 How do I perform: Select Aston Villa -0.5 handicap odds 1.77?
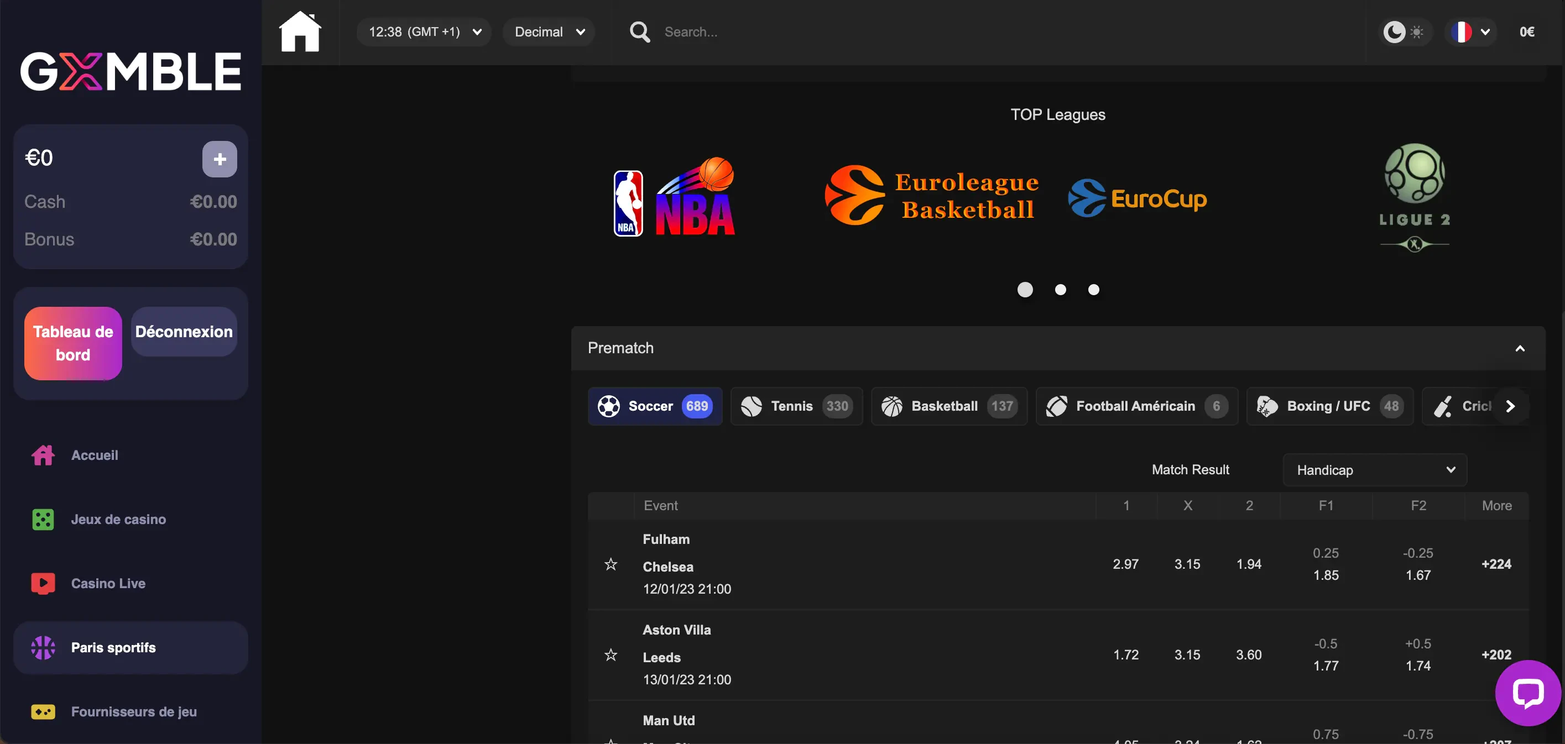tap(1326, 654)
